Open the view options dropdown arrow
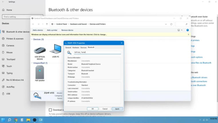The height and width of the screenshot is (123, 218). 182,30
